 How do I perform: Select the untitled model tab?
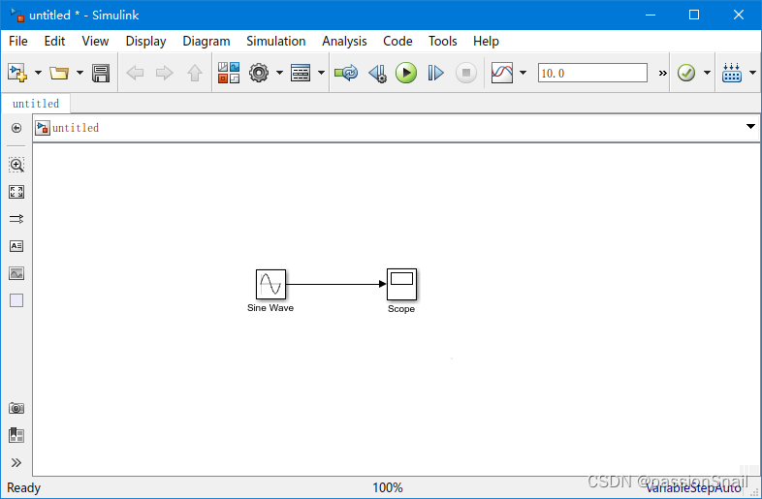click(x=36, y=104)
